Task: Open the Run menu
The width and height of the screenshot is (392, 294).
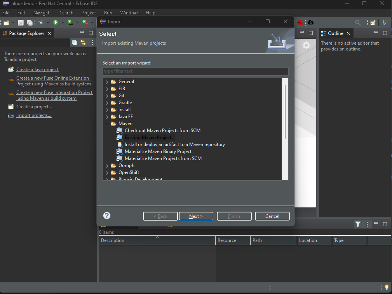Action: pos(108,13)
